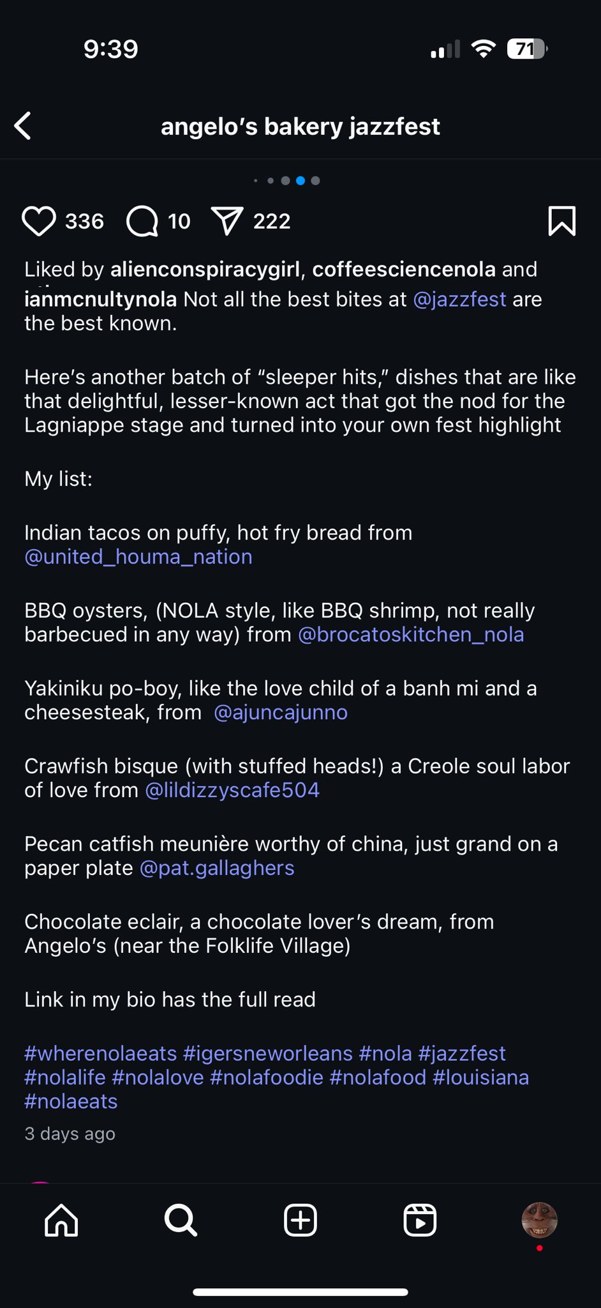Visit @pat.gallaghers profile link
The width and height of the screenshot is (601, 1308).
(x=217, y=869)
